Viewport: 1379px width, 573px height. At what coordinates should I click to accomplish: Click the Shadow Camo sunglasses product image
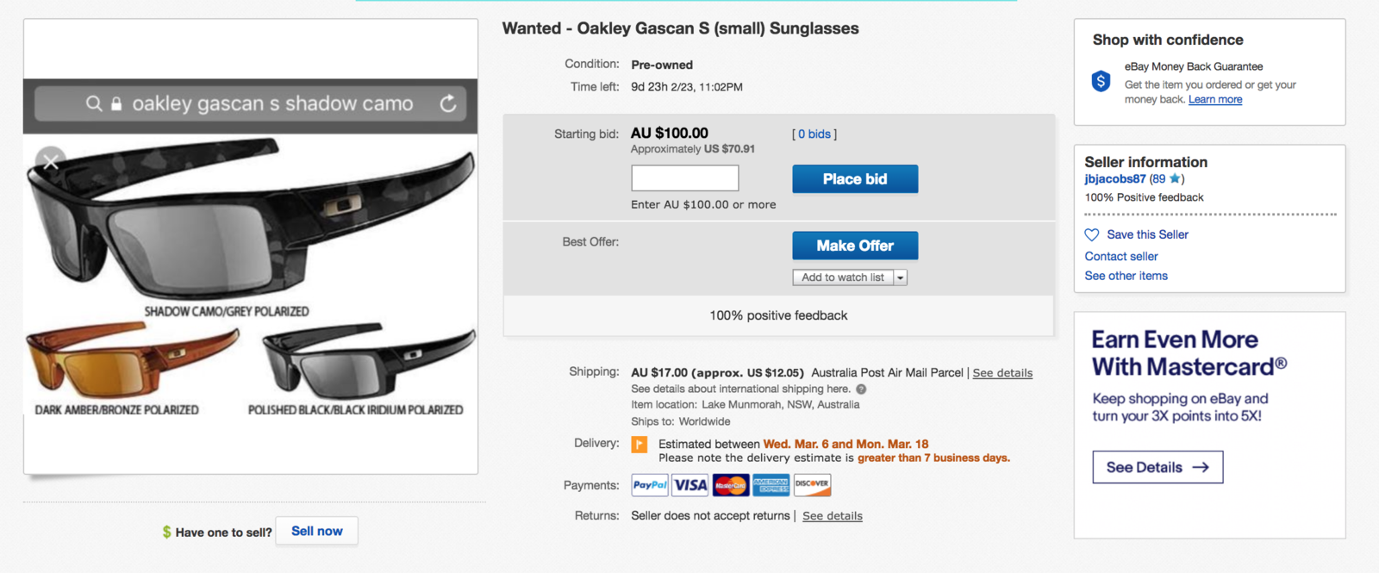pos(250,224)
